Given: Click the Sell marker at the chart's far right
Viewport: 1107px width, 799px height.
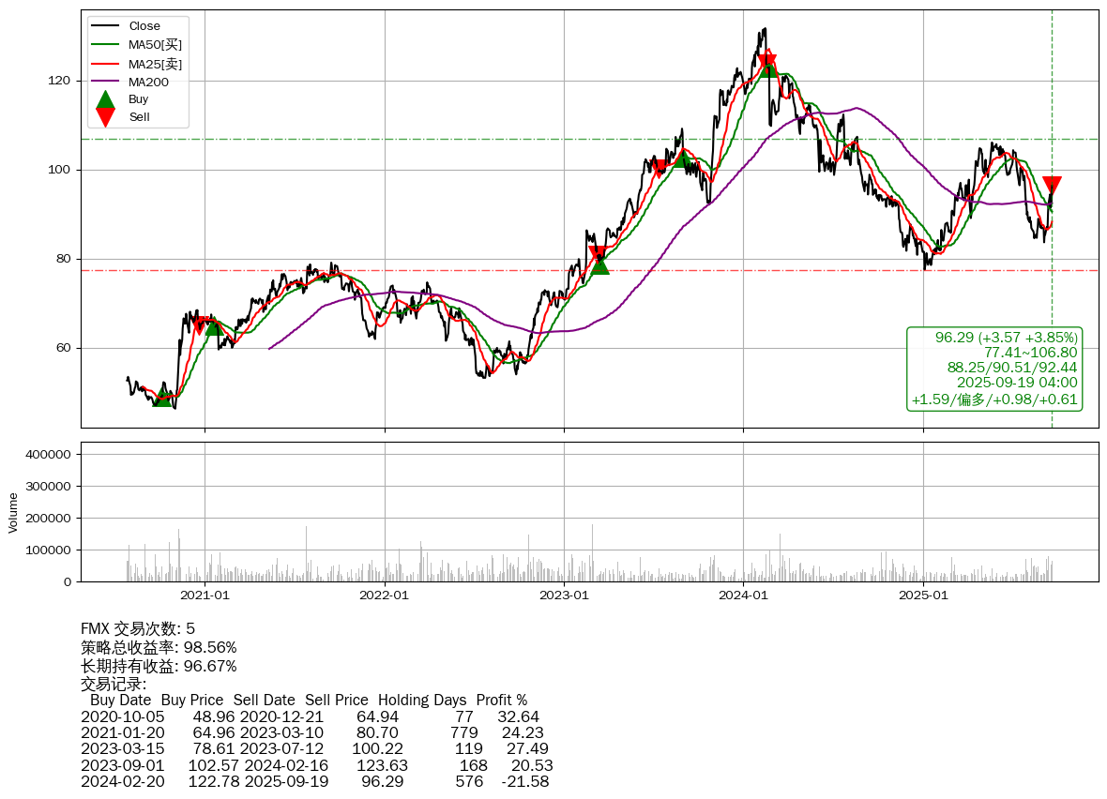Looking at the screenshot, I should (x=1052, y=185).
